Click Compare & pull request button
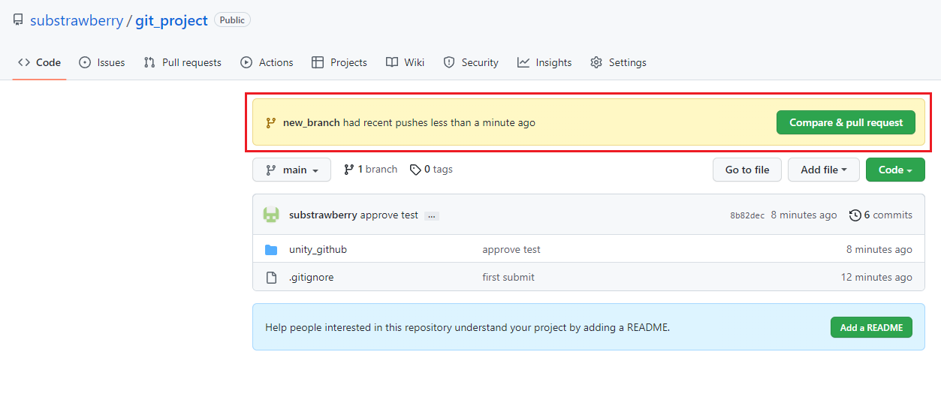This screenshot has height=400, width=941. coord(846,122)
